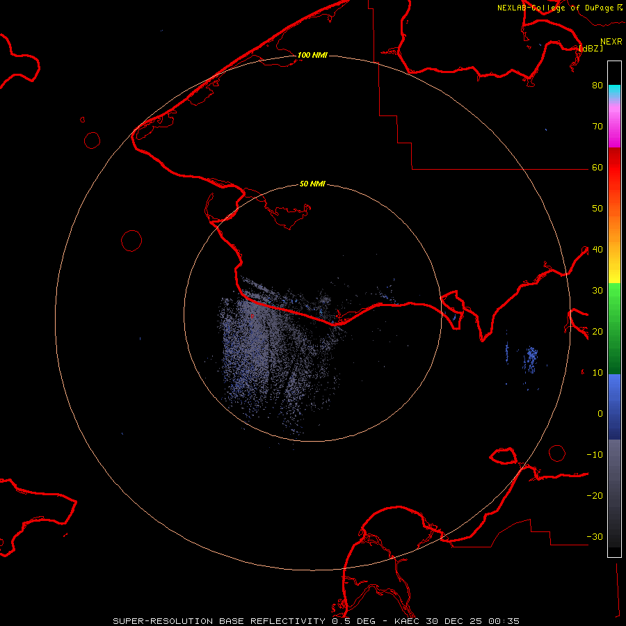Click the "NEXLAB-College of DuPage" credit text
The width and height of the screenshot is (626, 626).
point(555,8)
